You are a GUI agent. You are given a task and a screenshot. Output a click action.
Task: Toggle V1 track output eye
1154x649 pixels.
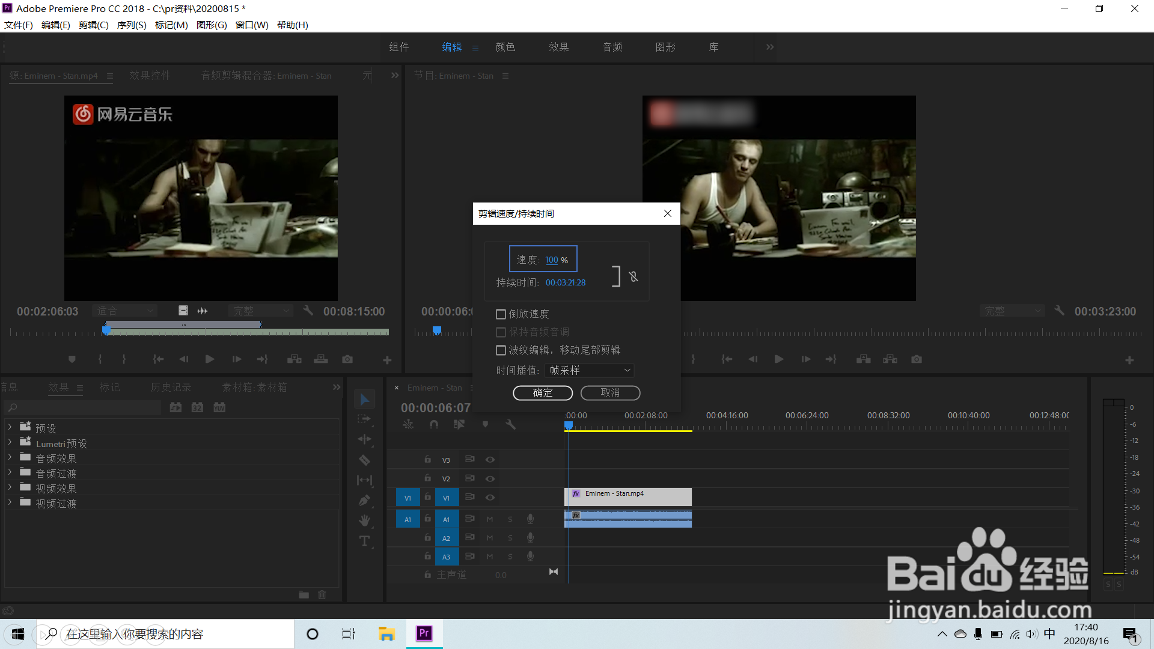tap(490, 498)
